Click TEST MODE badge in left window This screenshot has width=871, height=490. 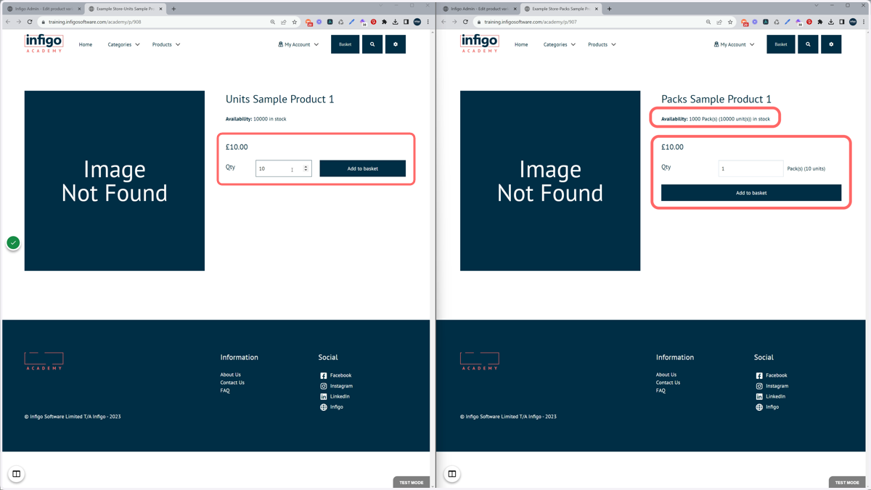tap(411, 482)
